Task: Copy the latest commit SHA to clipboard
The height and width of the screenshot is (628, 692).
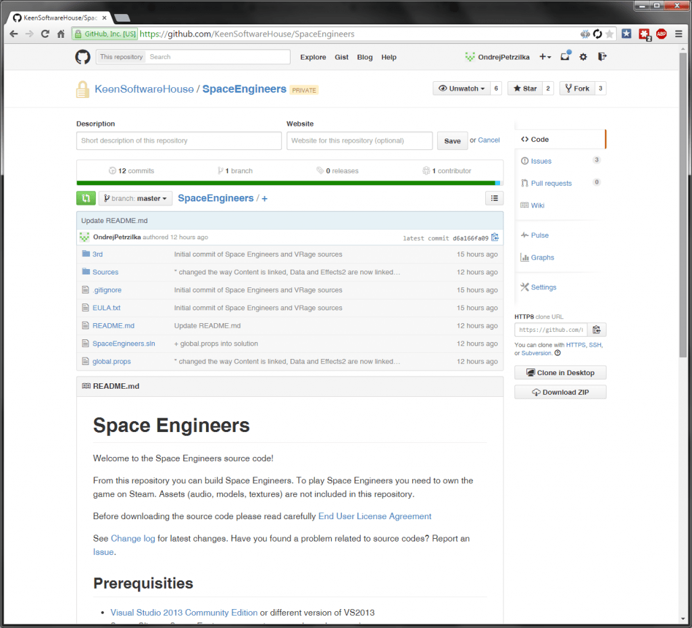Action: coord(495,237)
